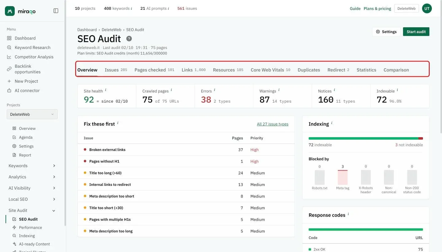
Task: Click the Start audit button
Action: (416, 32)
